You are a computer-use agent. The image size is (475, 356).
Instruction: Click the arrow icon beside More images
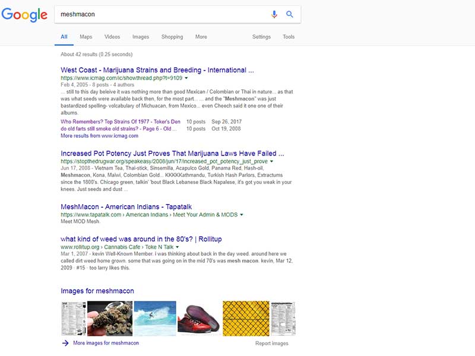[x=65, y=343]
